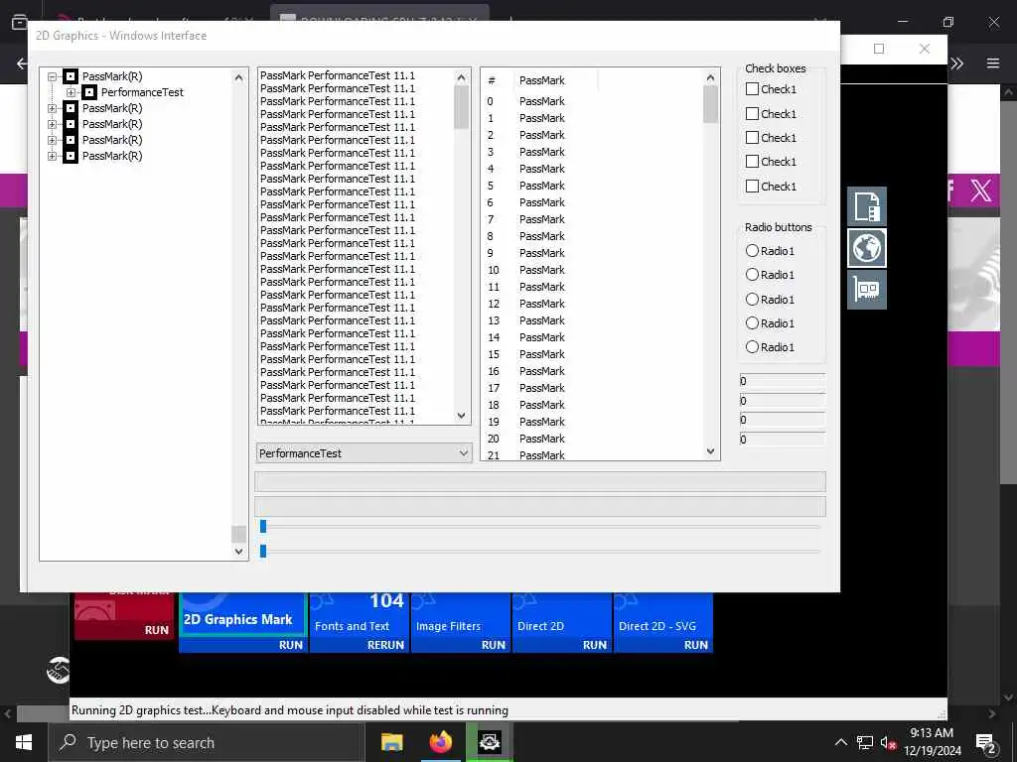Select the first Radio1 radio button
This screenshot has height=762, width=1017.
tap(753, 250)
